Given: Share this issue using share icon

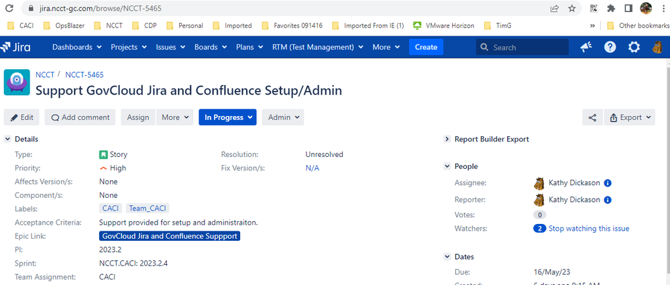Looking at the screenshot, I should 592,117.
